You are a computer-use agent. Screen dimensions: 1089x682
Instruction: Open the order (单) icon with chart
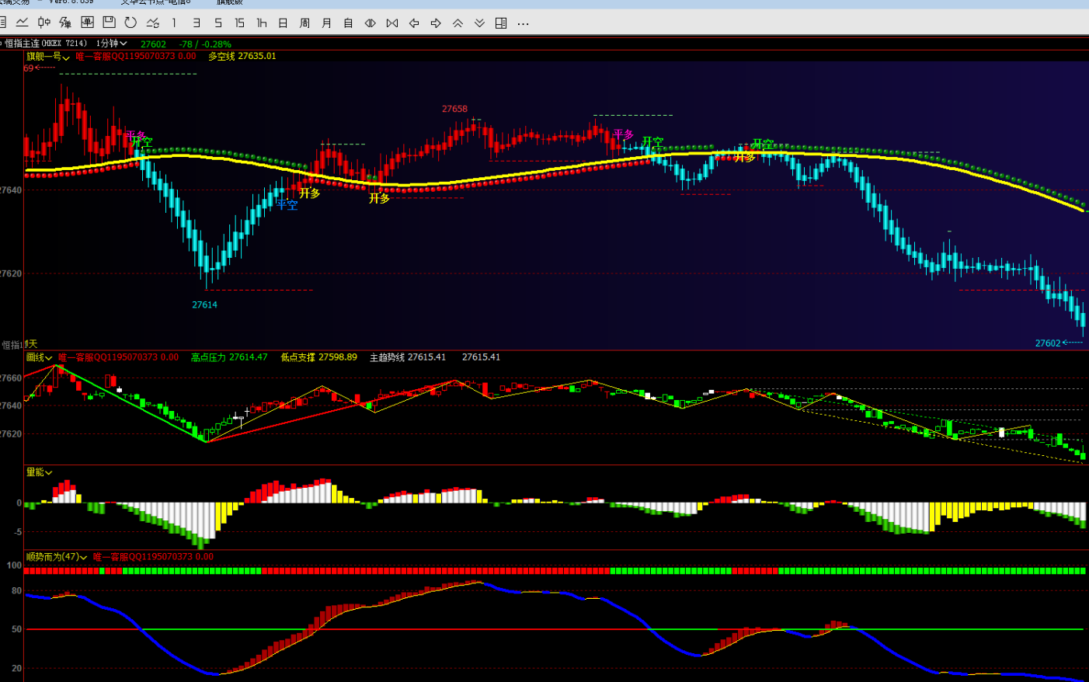pyautogui.click(x=65, y=23)
